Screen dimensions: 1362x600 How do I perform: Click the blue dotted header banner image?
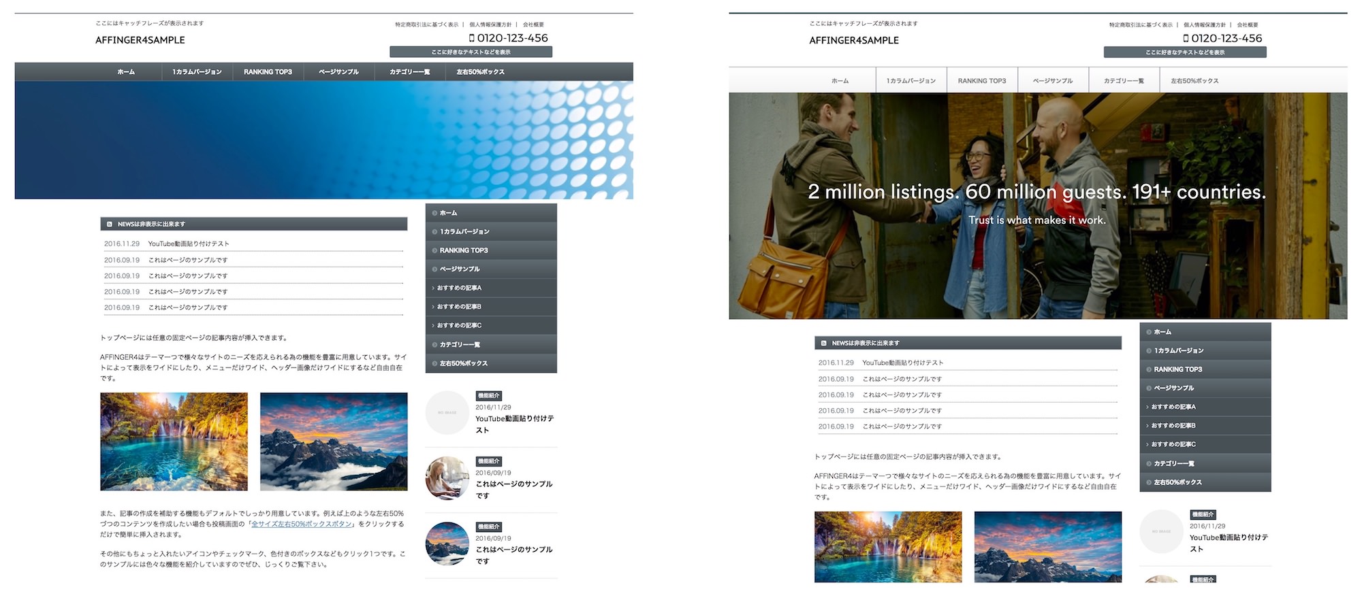coord(323,140)
